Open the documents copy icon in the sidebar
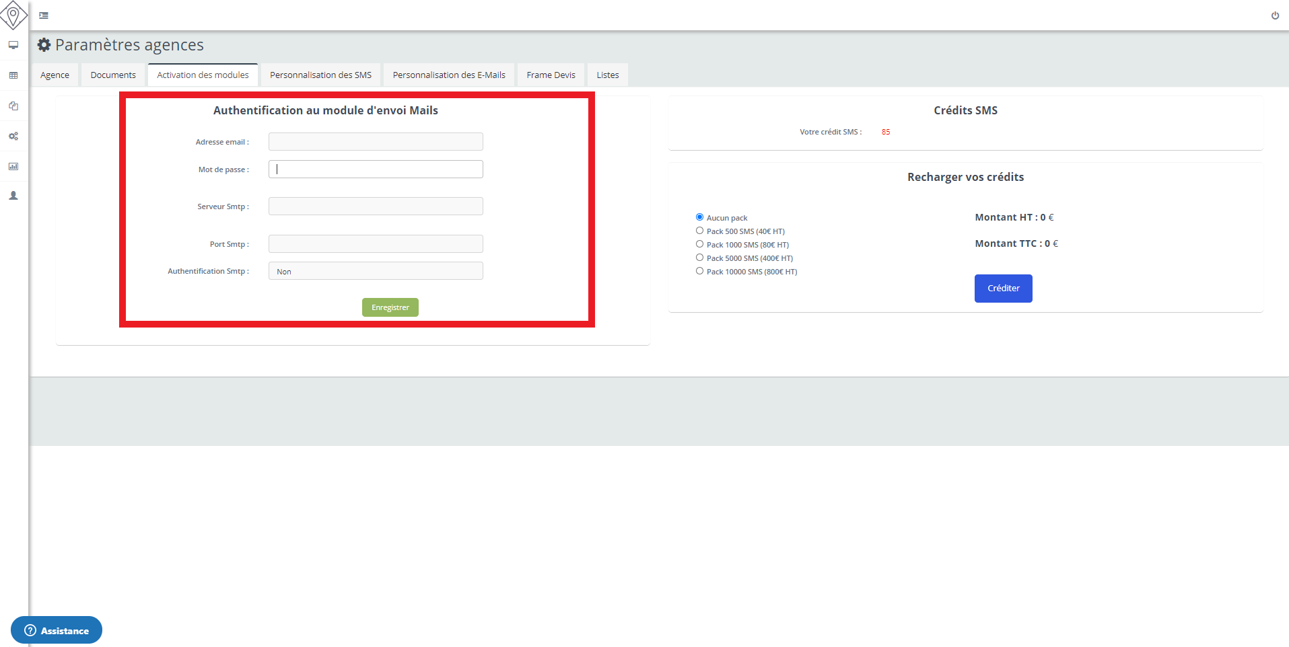 point(13,106)
